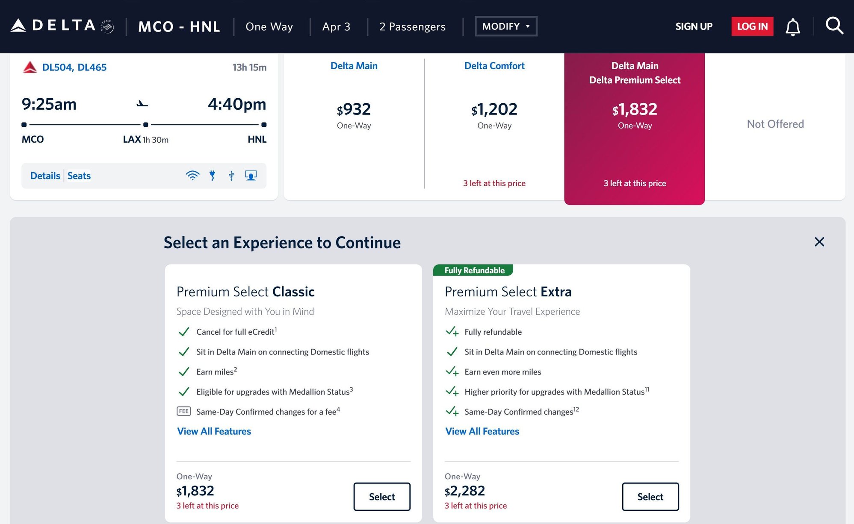View All Features for Premium Select Extra
854x524 pixels.
[x=482, y=431]
